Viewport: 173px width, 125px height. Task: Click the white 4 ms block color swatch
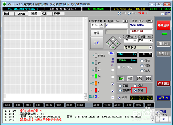tap(96, 55)
